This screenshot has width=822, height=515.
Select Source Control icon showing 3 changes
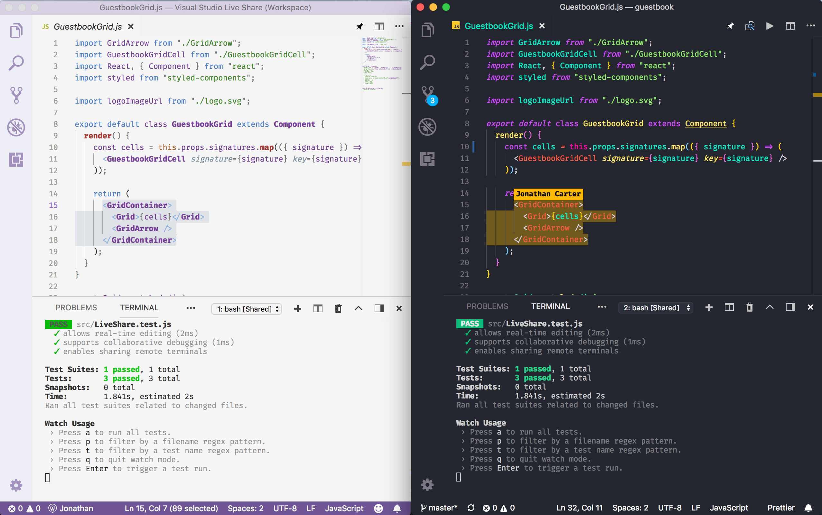pyautogui.click(x=428, y=95)
